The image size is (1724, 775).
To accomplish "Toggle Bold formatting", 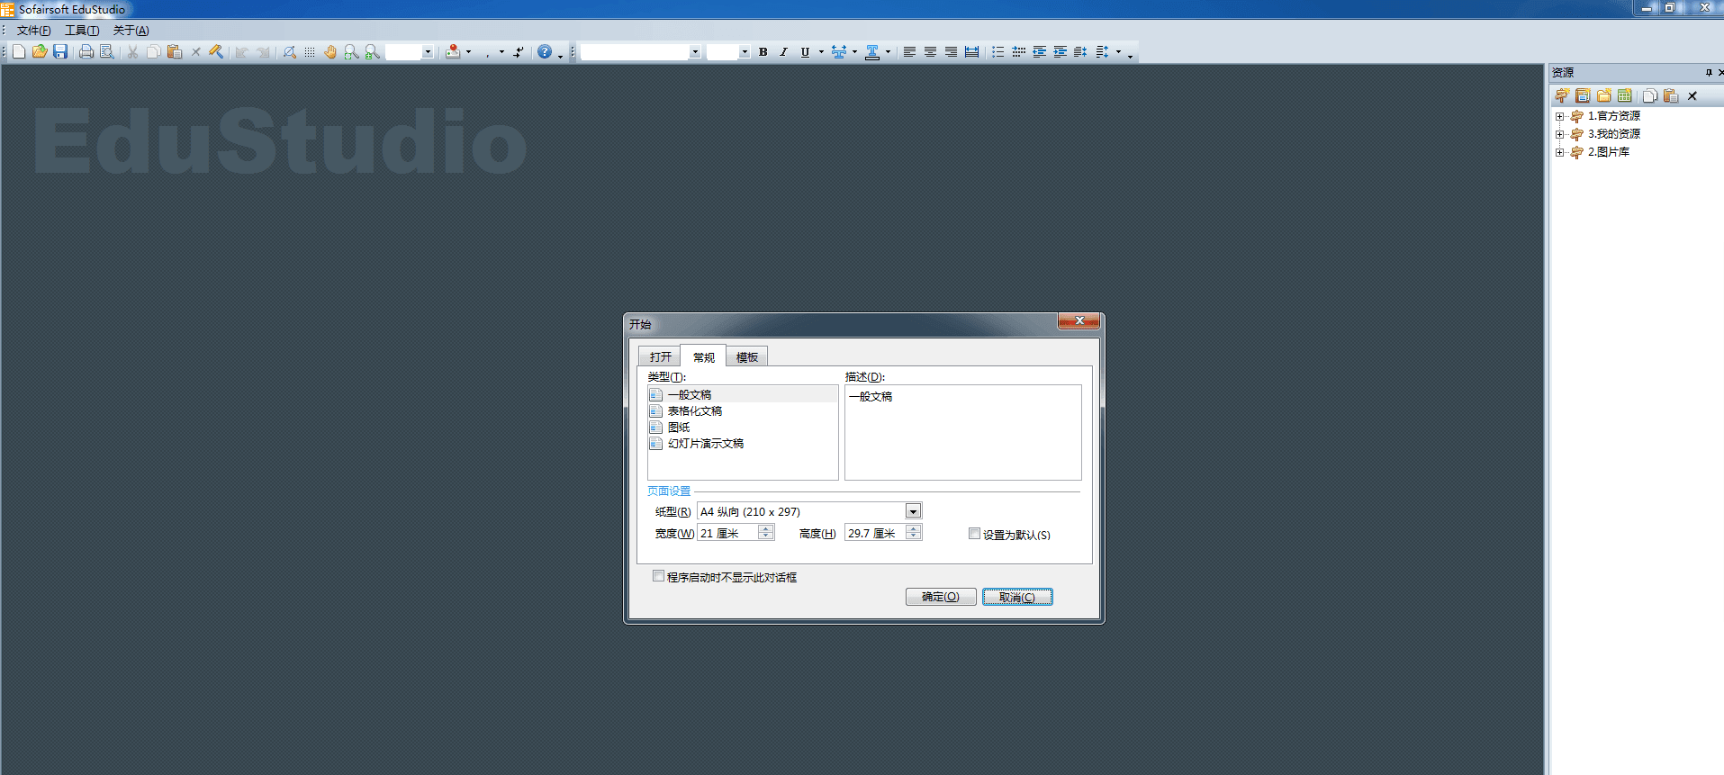I will (x=763, y=52).
